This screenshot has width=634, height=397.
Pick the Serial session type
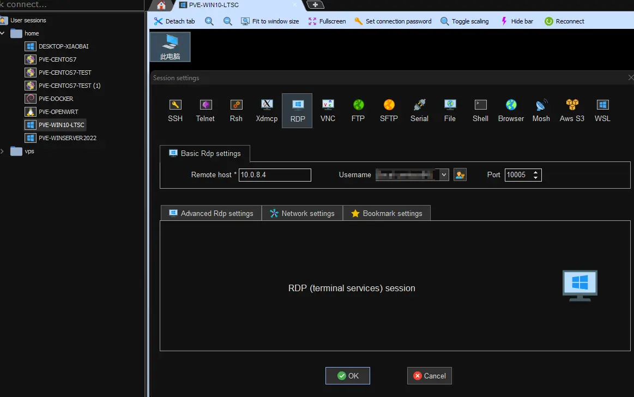419,110
